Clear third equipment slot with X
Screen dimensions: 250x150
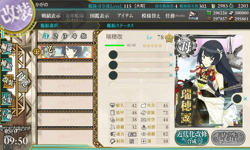point(171,75)
